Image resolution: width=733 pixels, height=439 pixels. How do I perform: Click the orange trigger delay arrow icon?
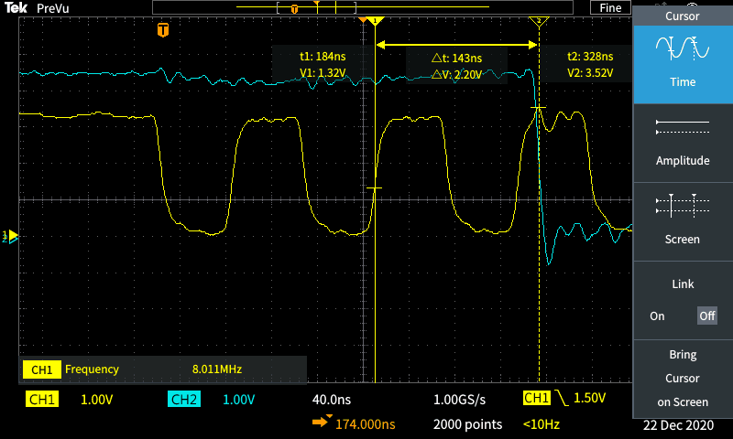coord(321,423)
